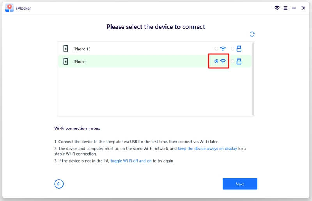Click the Wi-Fi icon in iPhone row

coord(223,61)
